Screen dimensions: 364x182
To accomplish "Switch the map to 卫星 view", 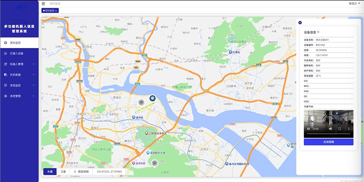I will point(63,172).
